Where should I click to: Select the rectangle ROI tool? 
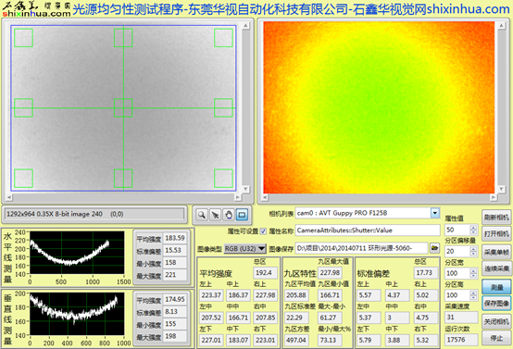242,215
